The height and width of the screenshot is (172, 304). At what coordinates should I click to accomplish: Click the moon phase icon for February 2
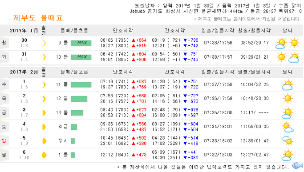pyautogui.click(x=44, y=99)
